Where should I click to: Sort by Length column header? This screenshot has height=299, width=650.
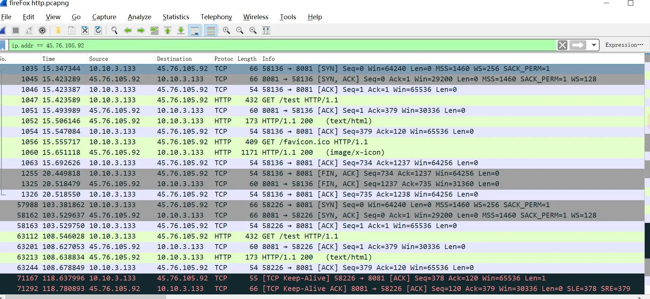coord(247,59)
